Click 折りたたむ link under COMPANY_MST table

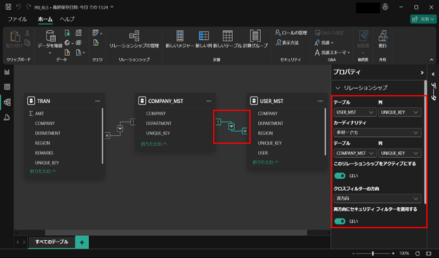154,144
